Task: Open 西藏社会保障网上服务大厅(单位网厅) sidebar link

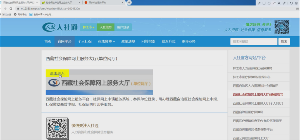Action: point(258,94)
